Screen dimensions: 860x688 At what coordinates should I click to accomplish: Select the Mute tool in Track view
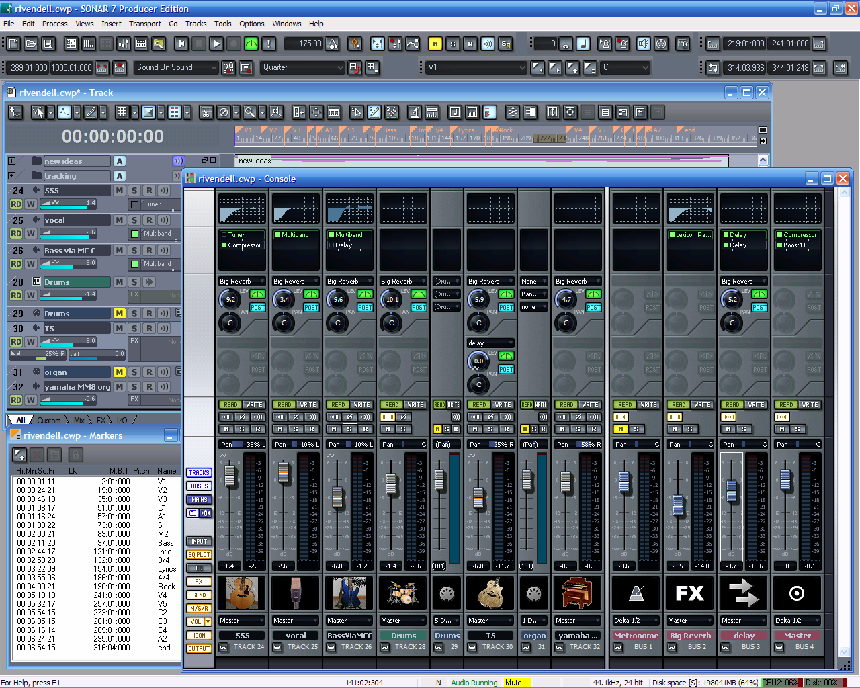224,112
